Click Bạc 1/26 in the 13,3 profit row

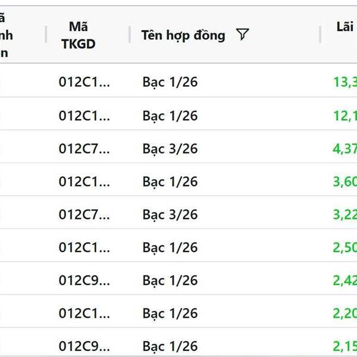pos(170,82)
